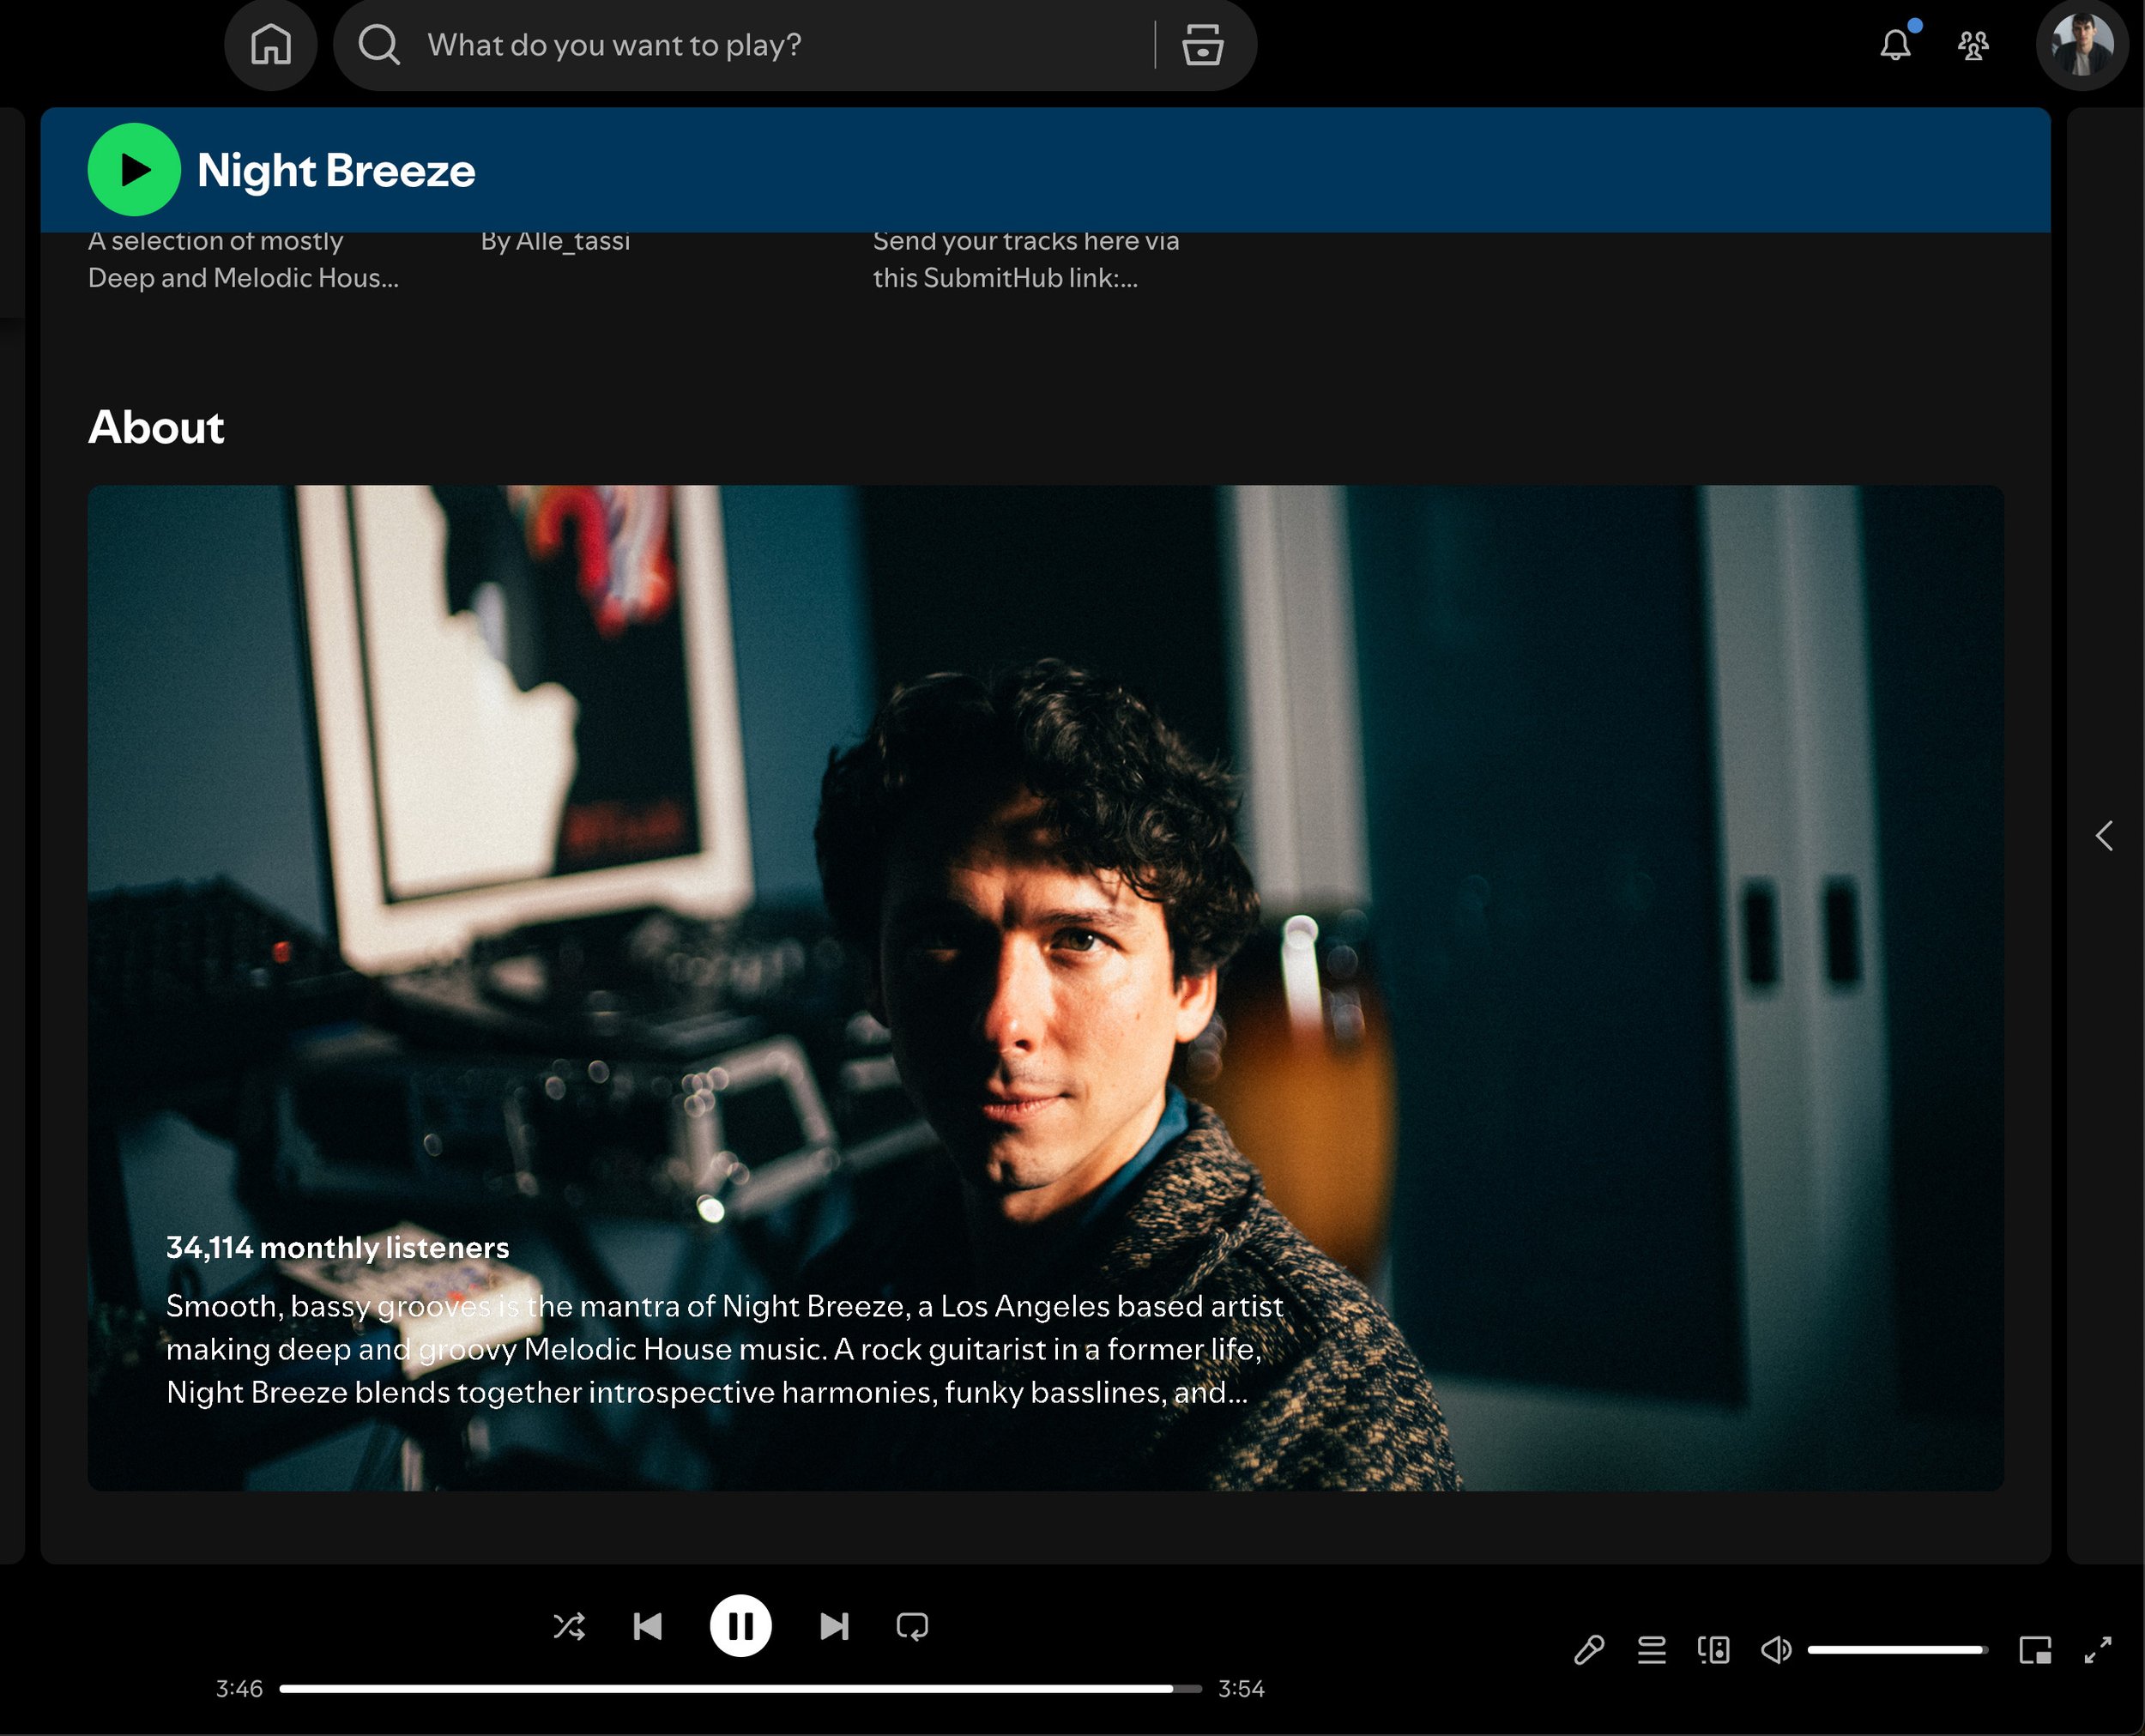This screenshot has width=2145, height=1736.
Task: Show lyrics with microphone icon
Action: coord(1589,1650)
